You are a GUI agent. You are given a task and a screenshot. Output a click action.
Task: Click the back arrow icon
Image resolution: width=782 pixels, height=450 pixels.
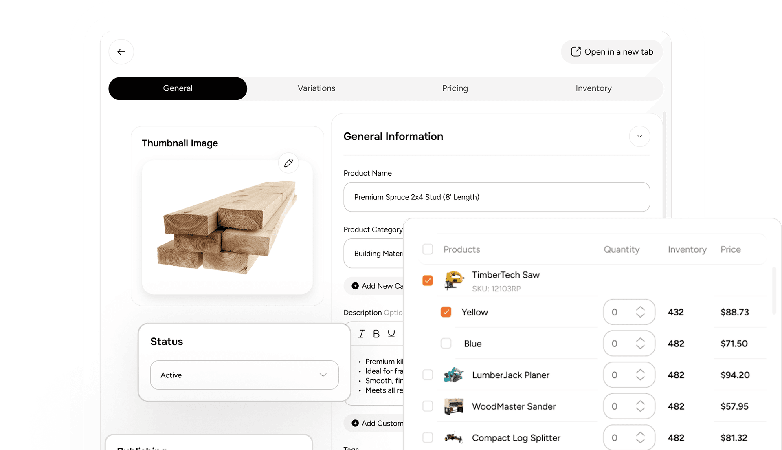coord(121,52)
